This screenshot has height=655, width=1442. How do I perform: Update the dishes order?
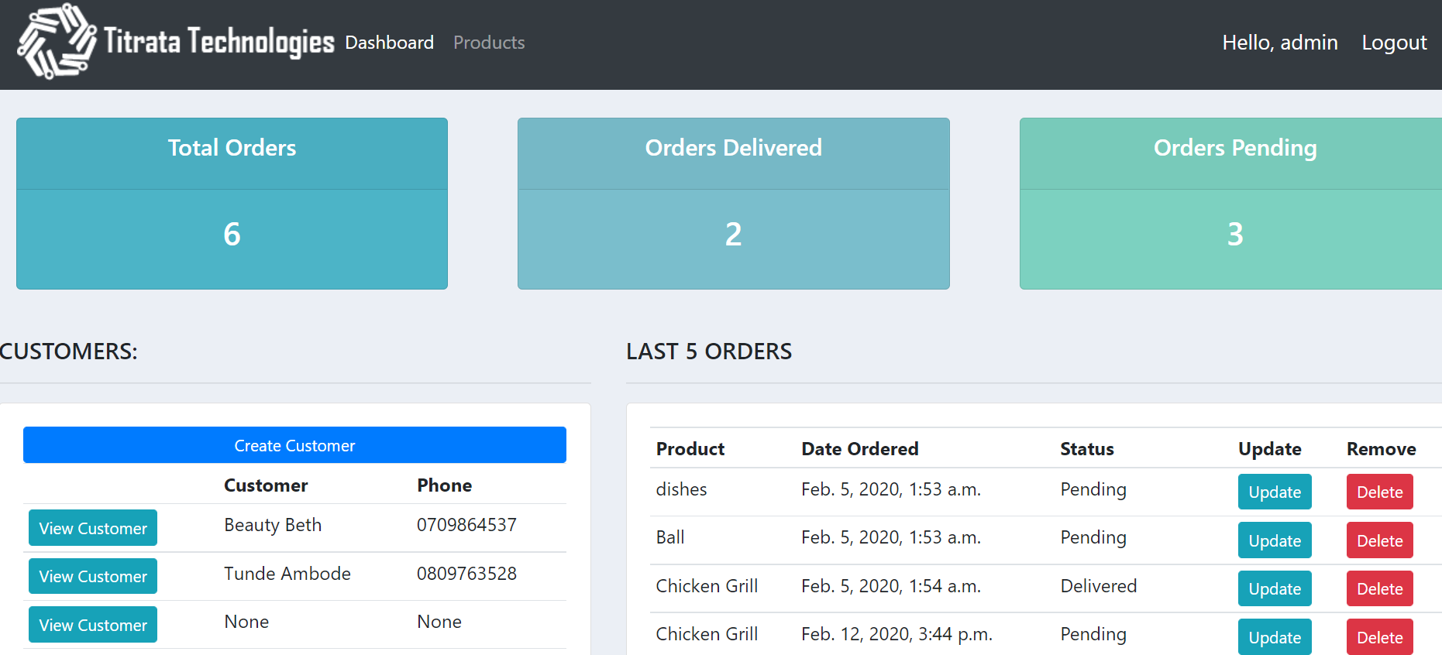pyautogui.click(x=1274, y=492)
